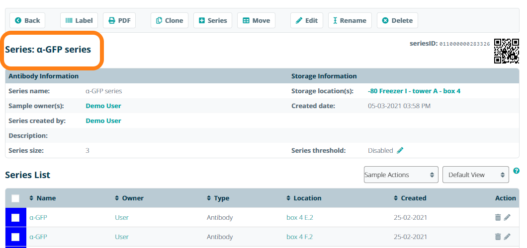Click the QR code image for the series
Screen dimensions: 527x248
pos(506,51)
